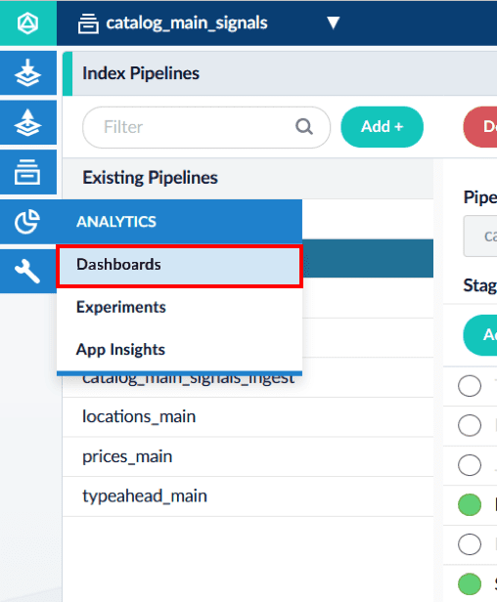497x602 pixels.
Task: Open the prices_main pipeline
Action: pos(248,457)
